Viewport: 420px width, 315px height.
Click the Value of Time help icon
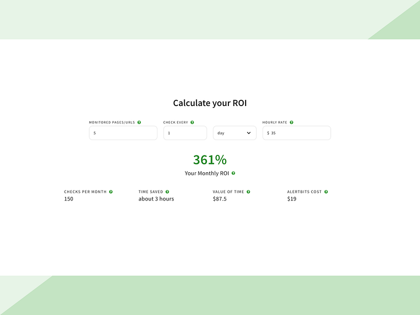click(x=248, y=192)
